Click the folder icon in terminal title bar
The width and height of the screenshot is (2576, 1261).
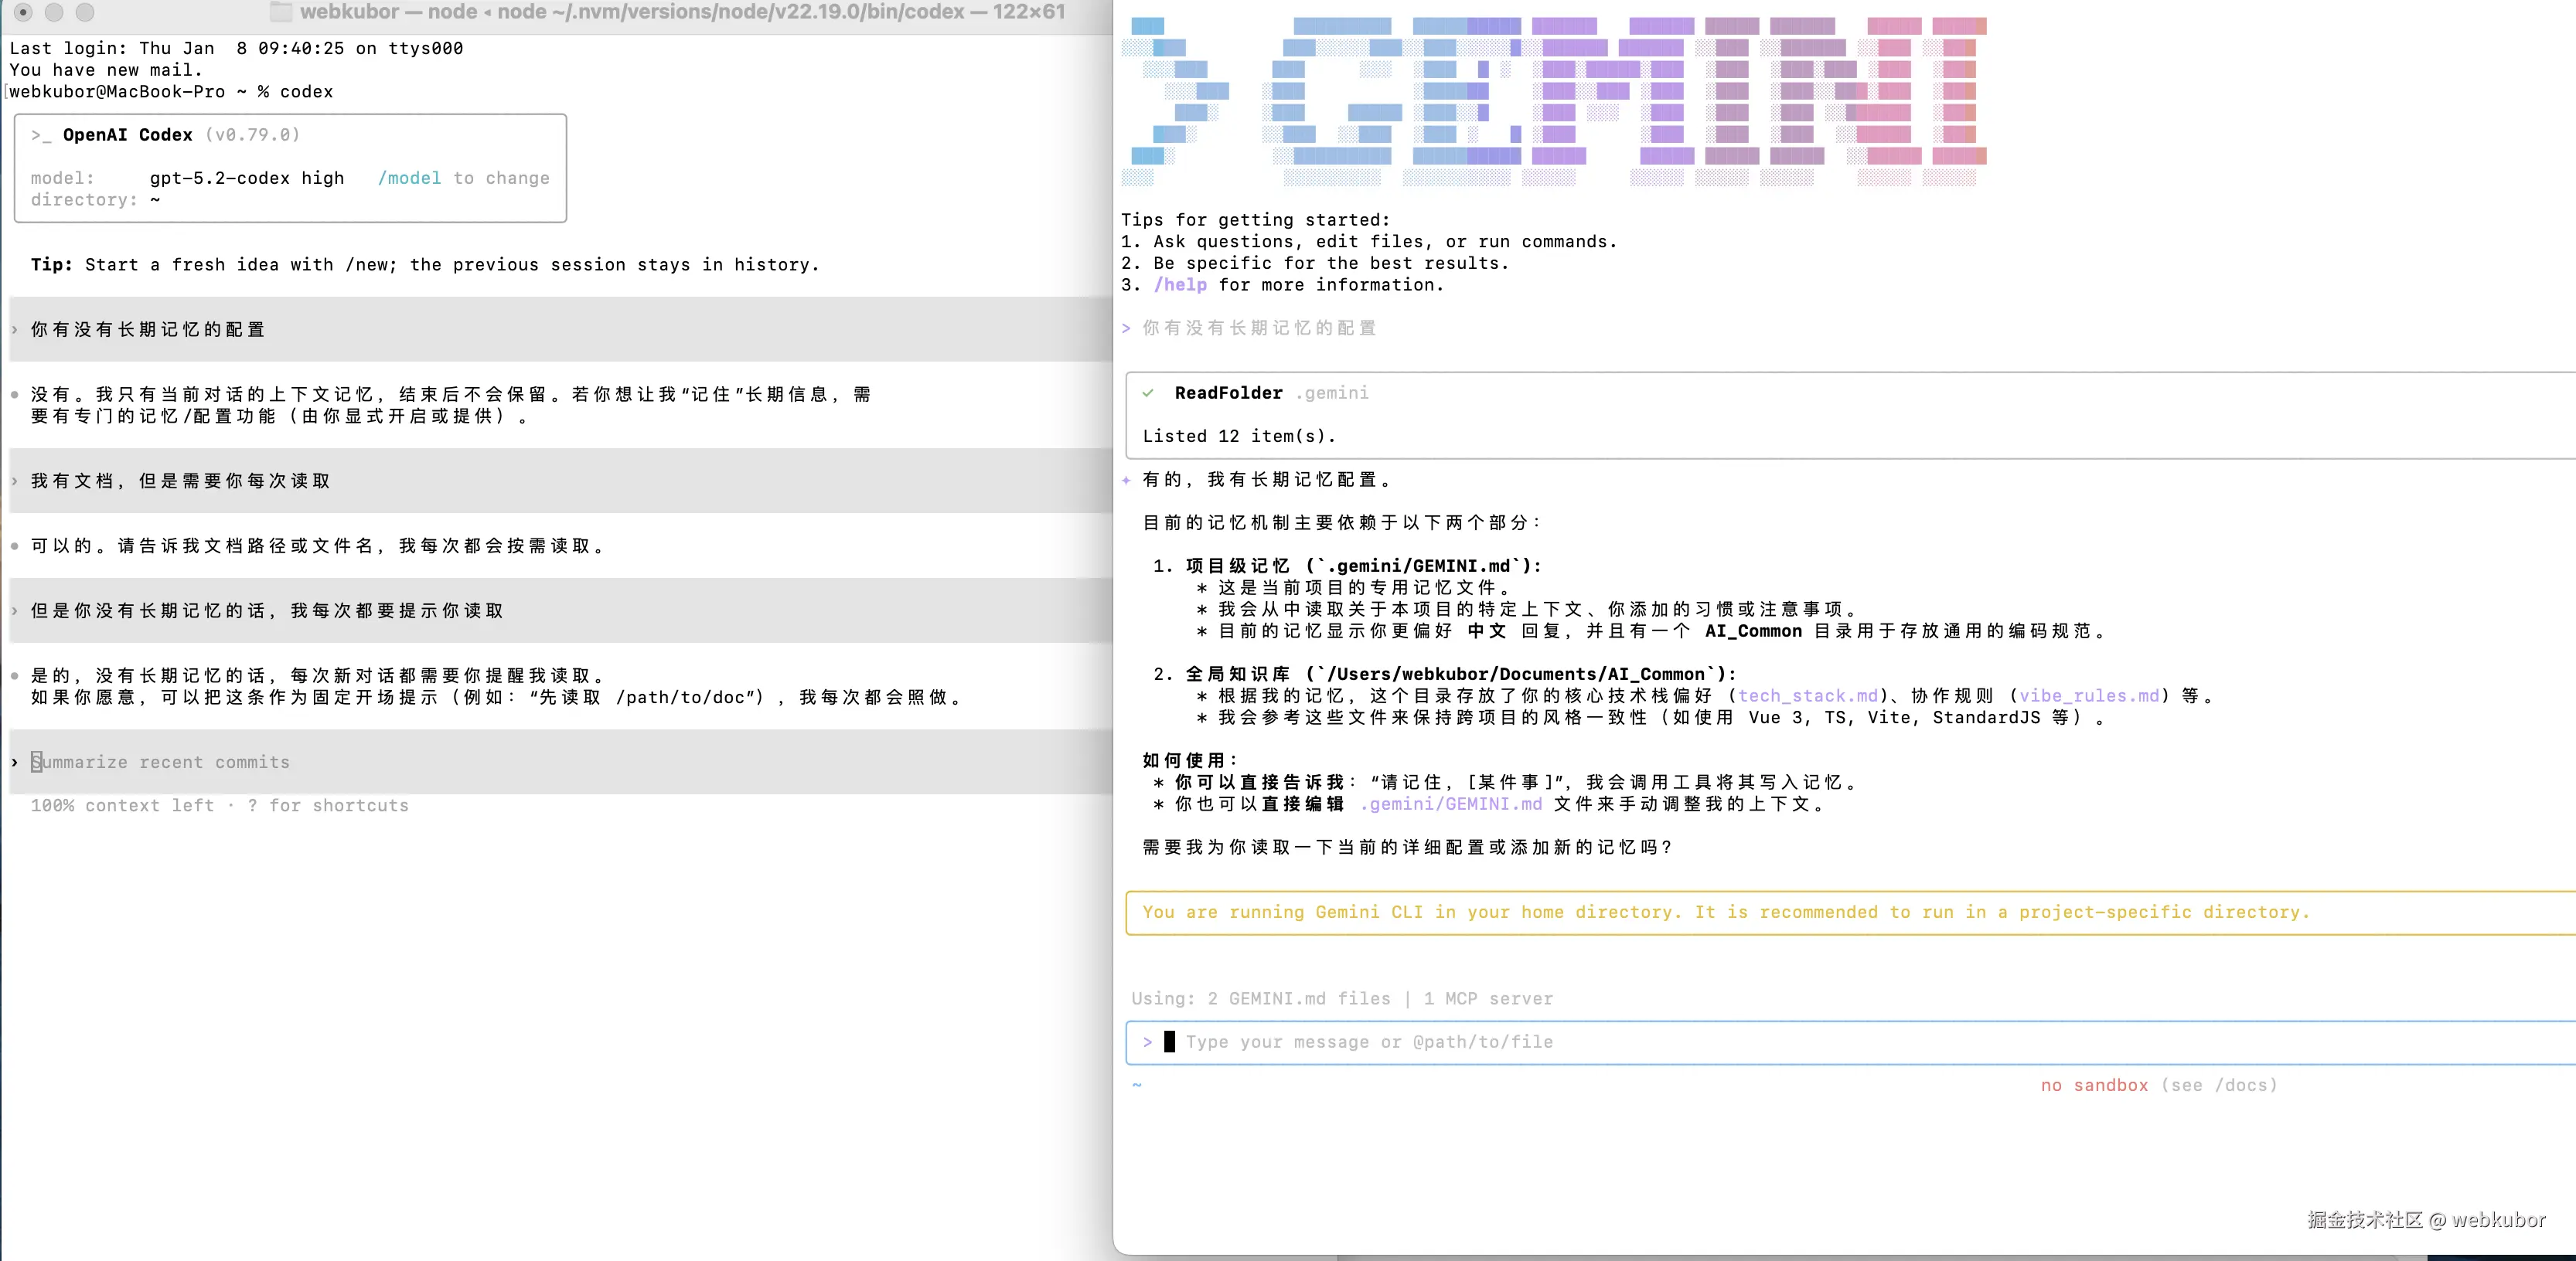281,12
